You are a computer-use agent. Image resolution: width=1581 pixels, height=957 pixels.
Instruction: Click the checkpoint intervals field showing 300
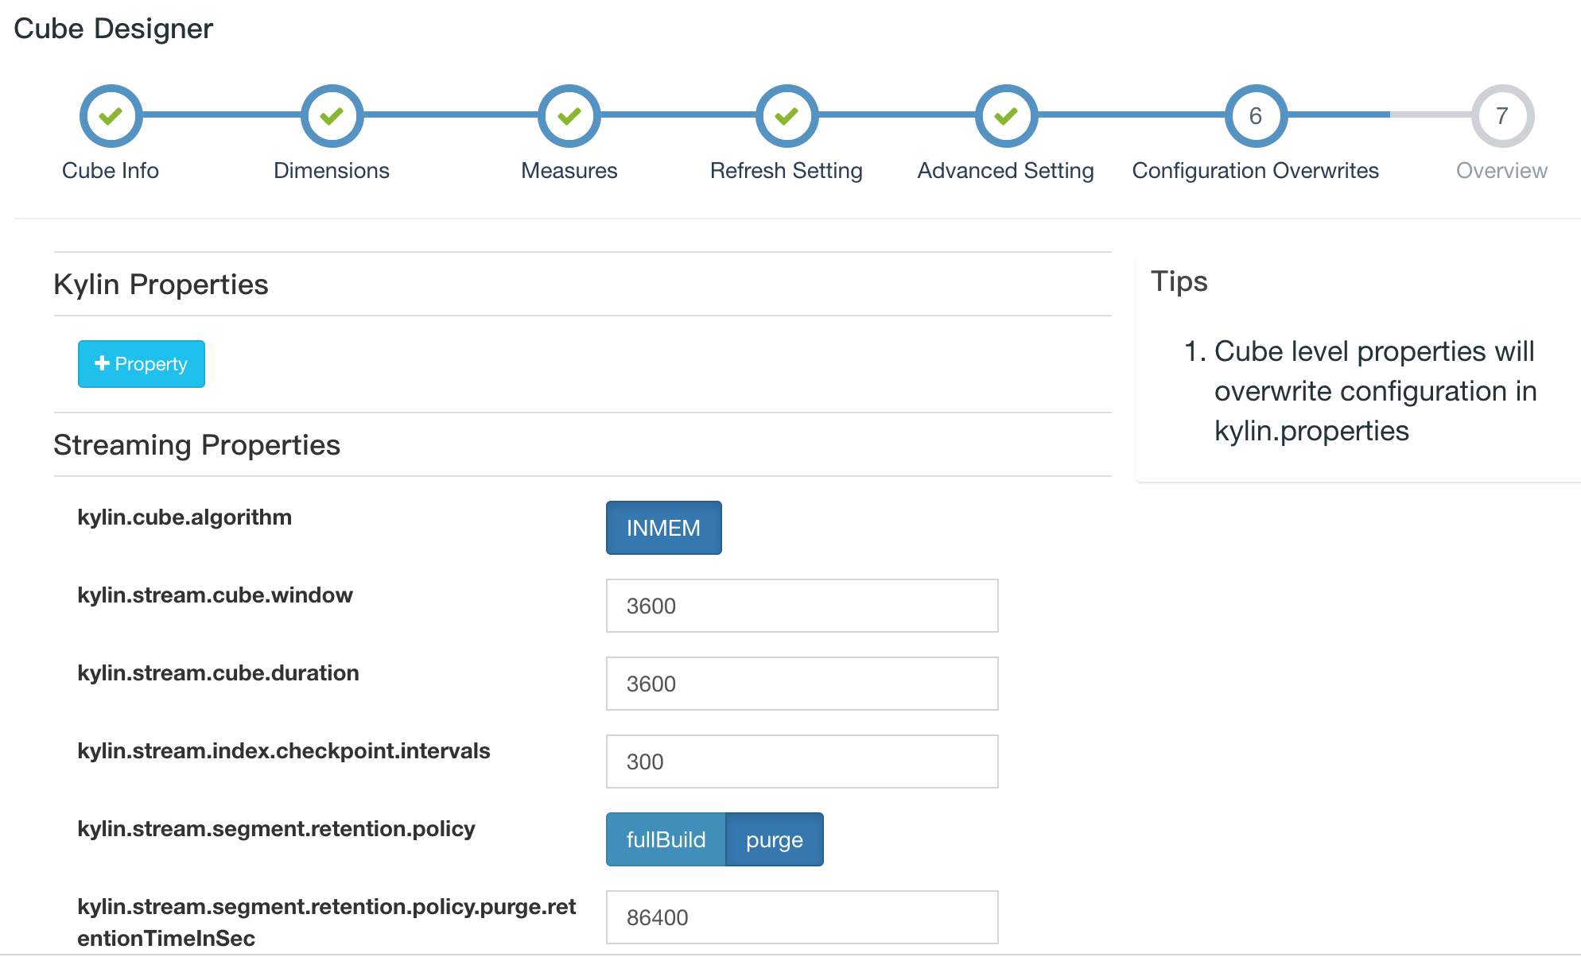tap(802, 761)
